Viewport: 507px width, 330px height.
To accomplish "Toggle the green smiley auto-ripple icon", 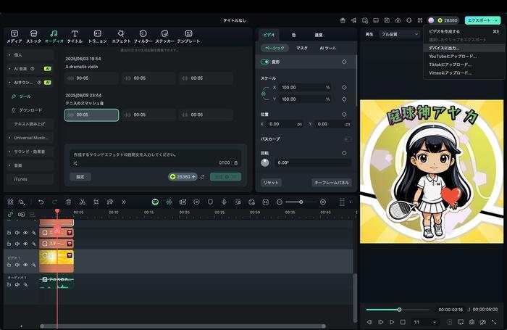I will pos(155,202).
